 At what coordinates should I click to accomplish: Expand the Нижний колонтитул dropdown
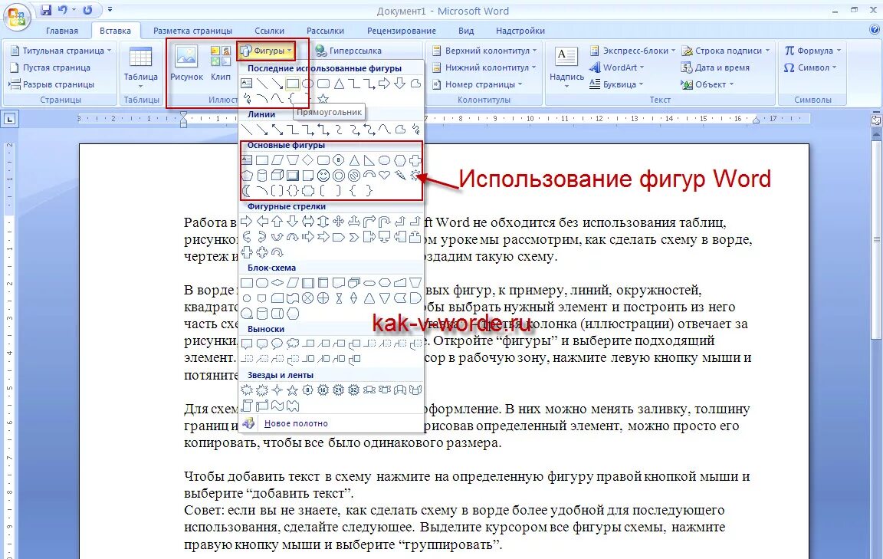tap(484, 67)
